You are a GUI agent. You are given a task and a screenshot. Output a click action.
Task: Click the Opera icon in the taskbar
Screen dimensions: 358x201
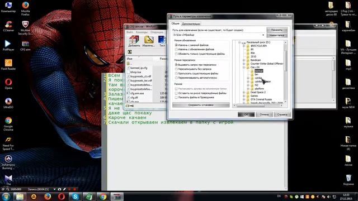61,197
